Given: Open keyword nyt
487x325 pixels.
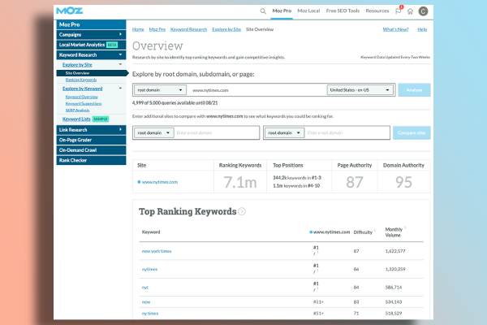Looking at the screenshot, I should pos(145,288).
